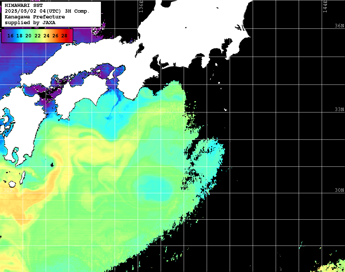The height and width of the screenshot is (272, 345).
Task: Click the "136E" longitude label
Action: click(x=141, y=7)
